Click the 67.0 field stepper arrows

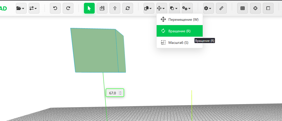(x=120, y=93)
